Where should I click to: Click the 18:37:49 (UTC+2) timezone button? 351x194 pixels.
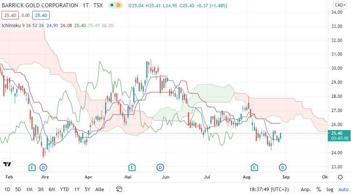pyautogui.click(x=269, y=190)
